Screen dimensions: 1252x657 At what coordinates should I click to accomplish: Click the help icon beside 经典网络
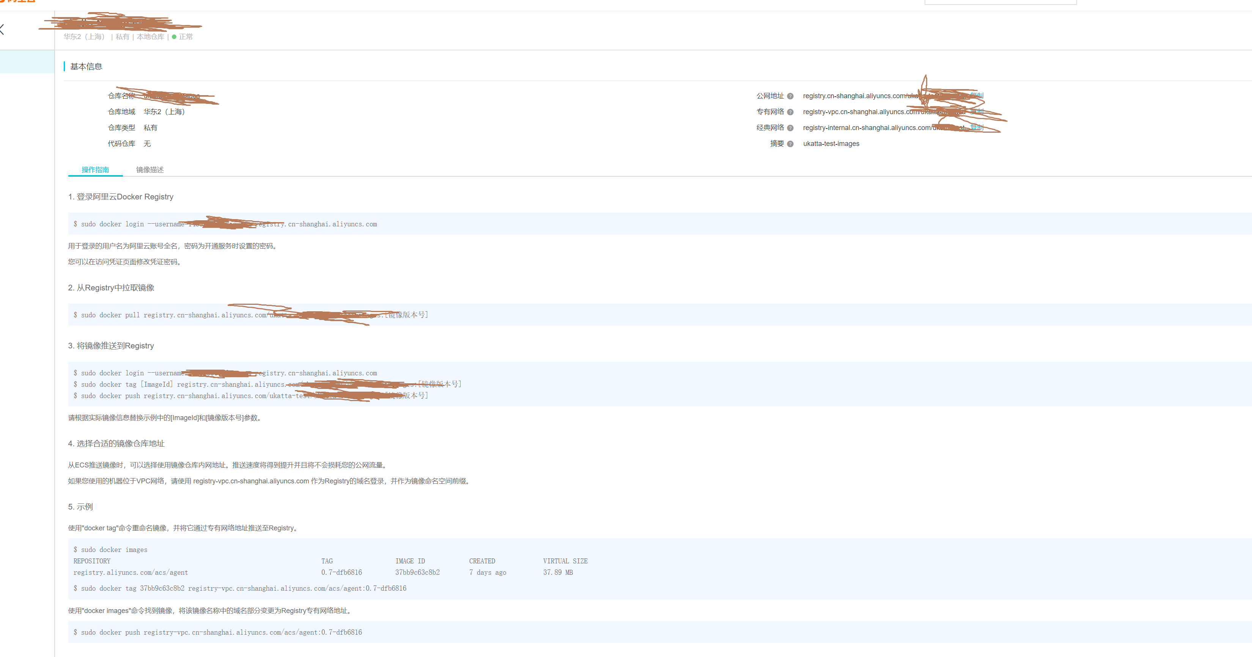tap(790, 128)
